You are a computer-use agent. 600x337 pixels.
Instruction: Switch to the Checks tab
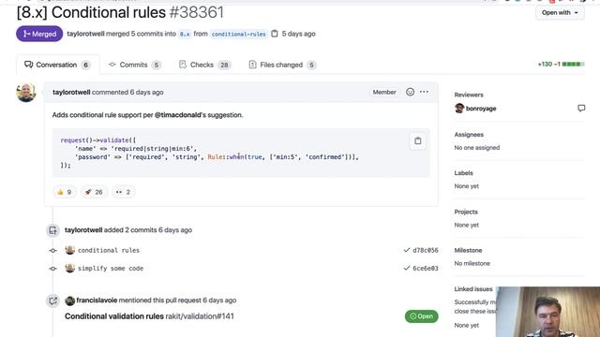pyautogui.click(x=204, y=65)
